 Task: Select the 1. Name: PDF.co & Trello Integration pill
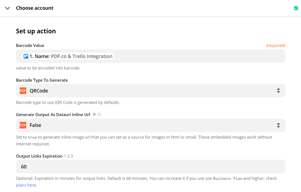(x=67, y=56)
